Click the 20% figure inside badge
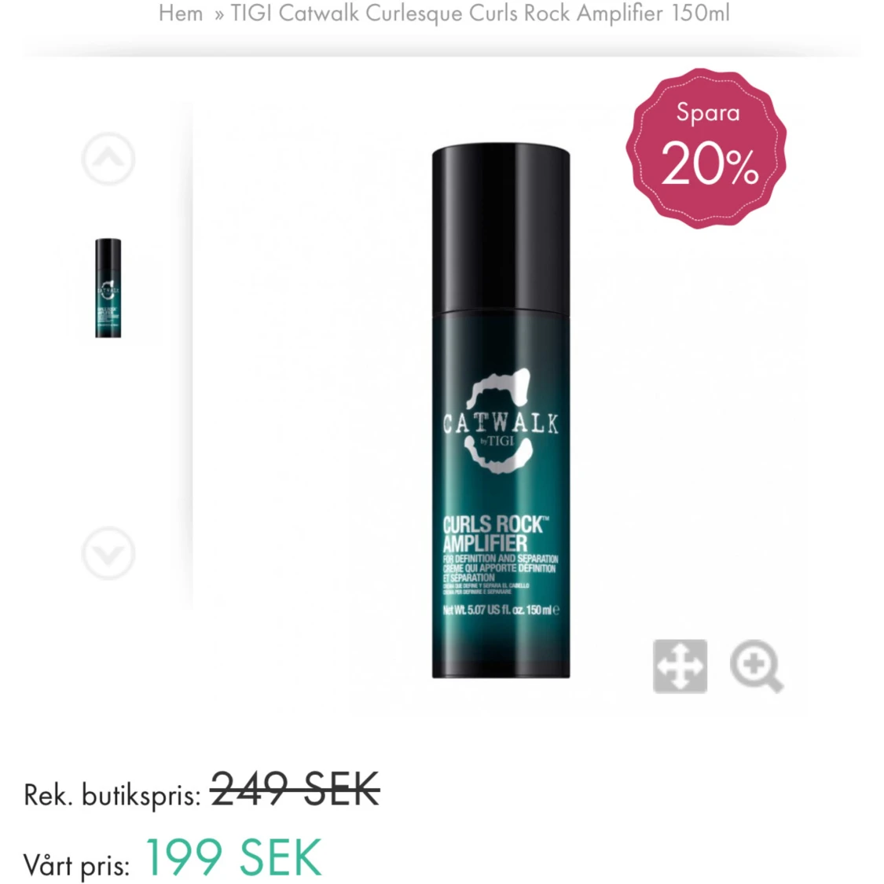884x884 pixels. 710,165
